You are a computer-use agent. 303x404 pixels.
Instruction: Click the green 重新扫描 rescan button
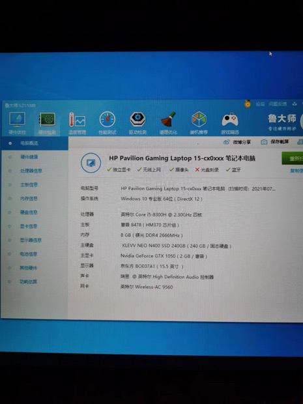click(x=293, y=158)
